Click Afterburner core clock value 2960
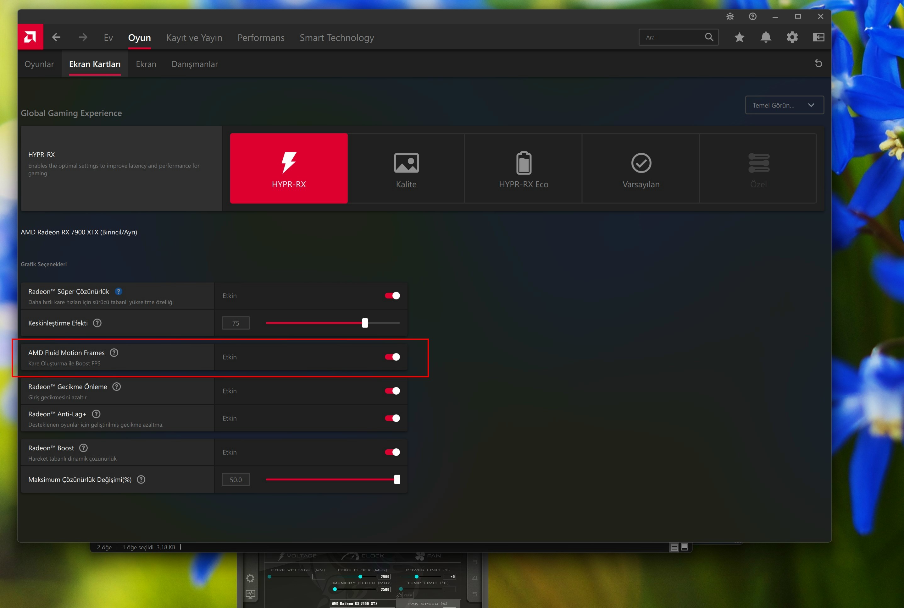The height and width of the screenshot is (608, 904). coord(384,577)
